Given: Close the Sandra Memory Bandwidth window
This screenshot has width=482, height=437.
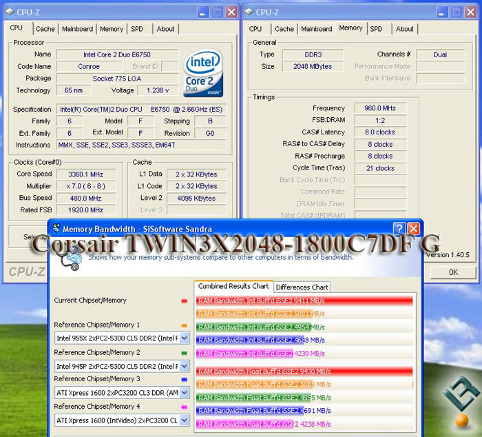Looking at the screenshot, I should tap(413, 229).
